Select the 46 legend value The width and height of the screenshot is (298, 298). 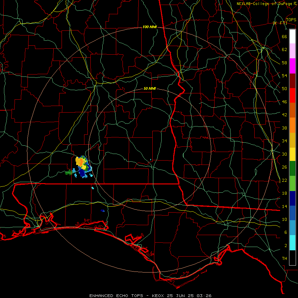tap(284, 102)
